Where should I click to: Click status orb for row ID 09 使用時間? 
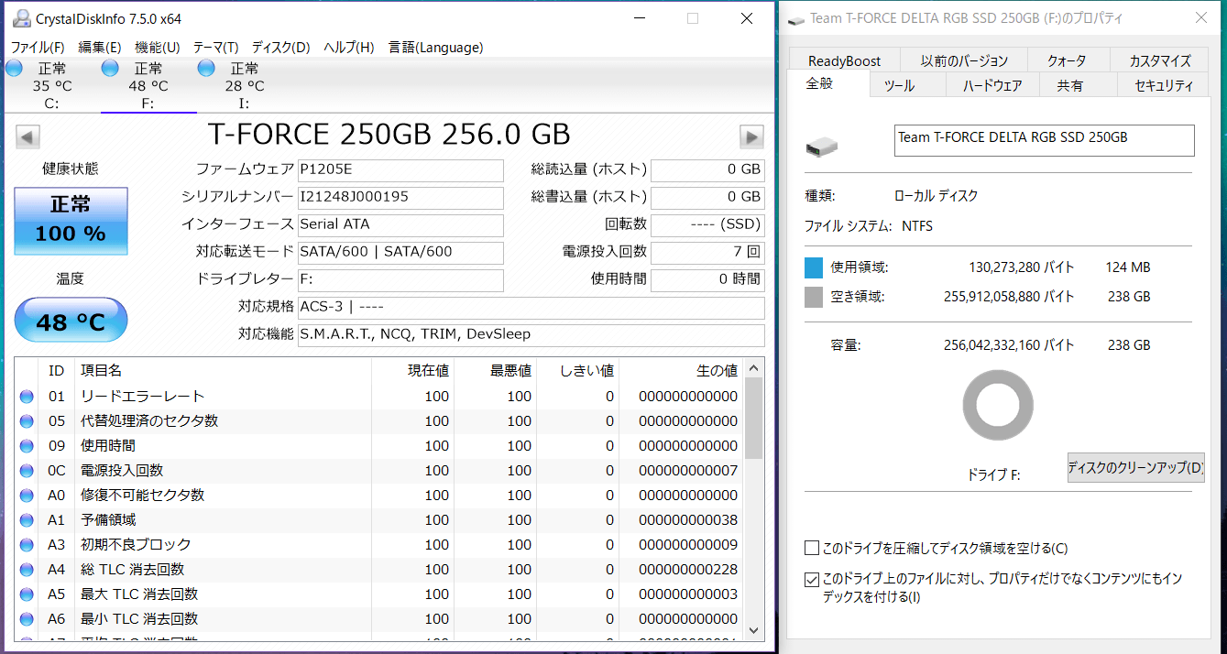pyautogui.click(x=27, y=446)
